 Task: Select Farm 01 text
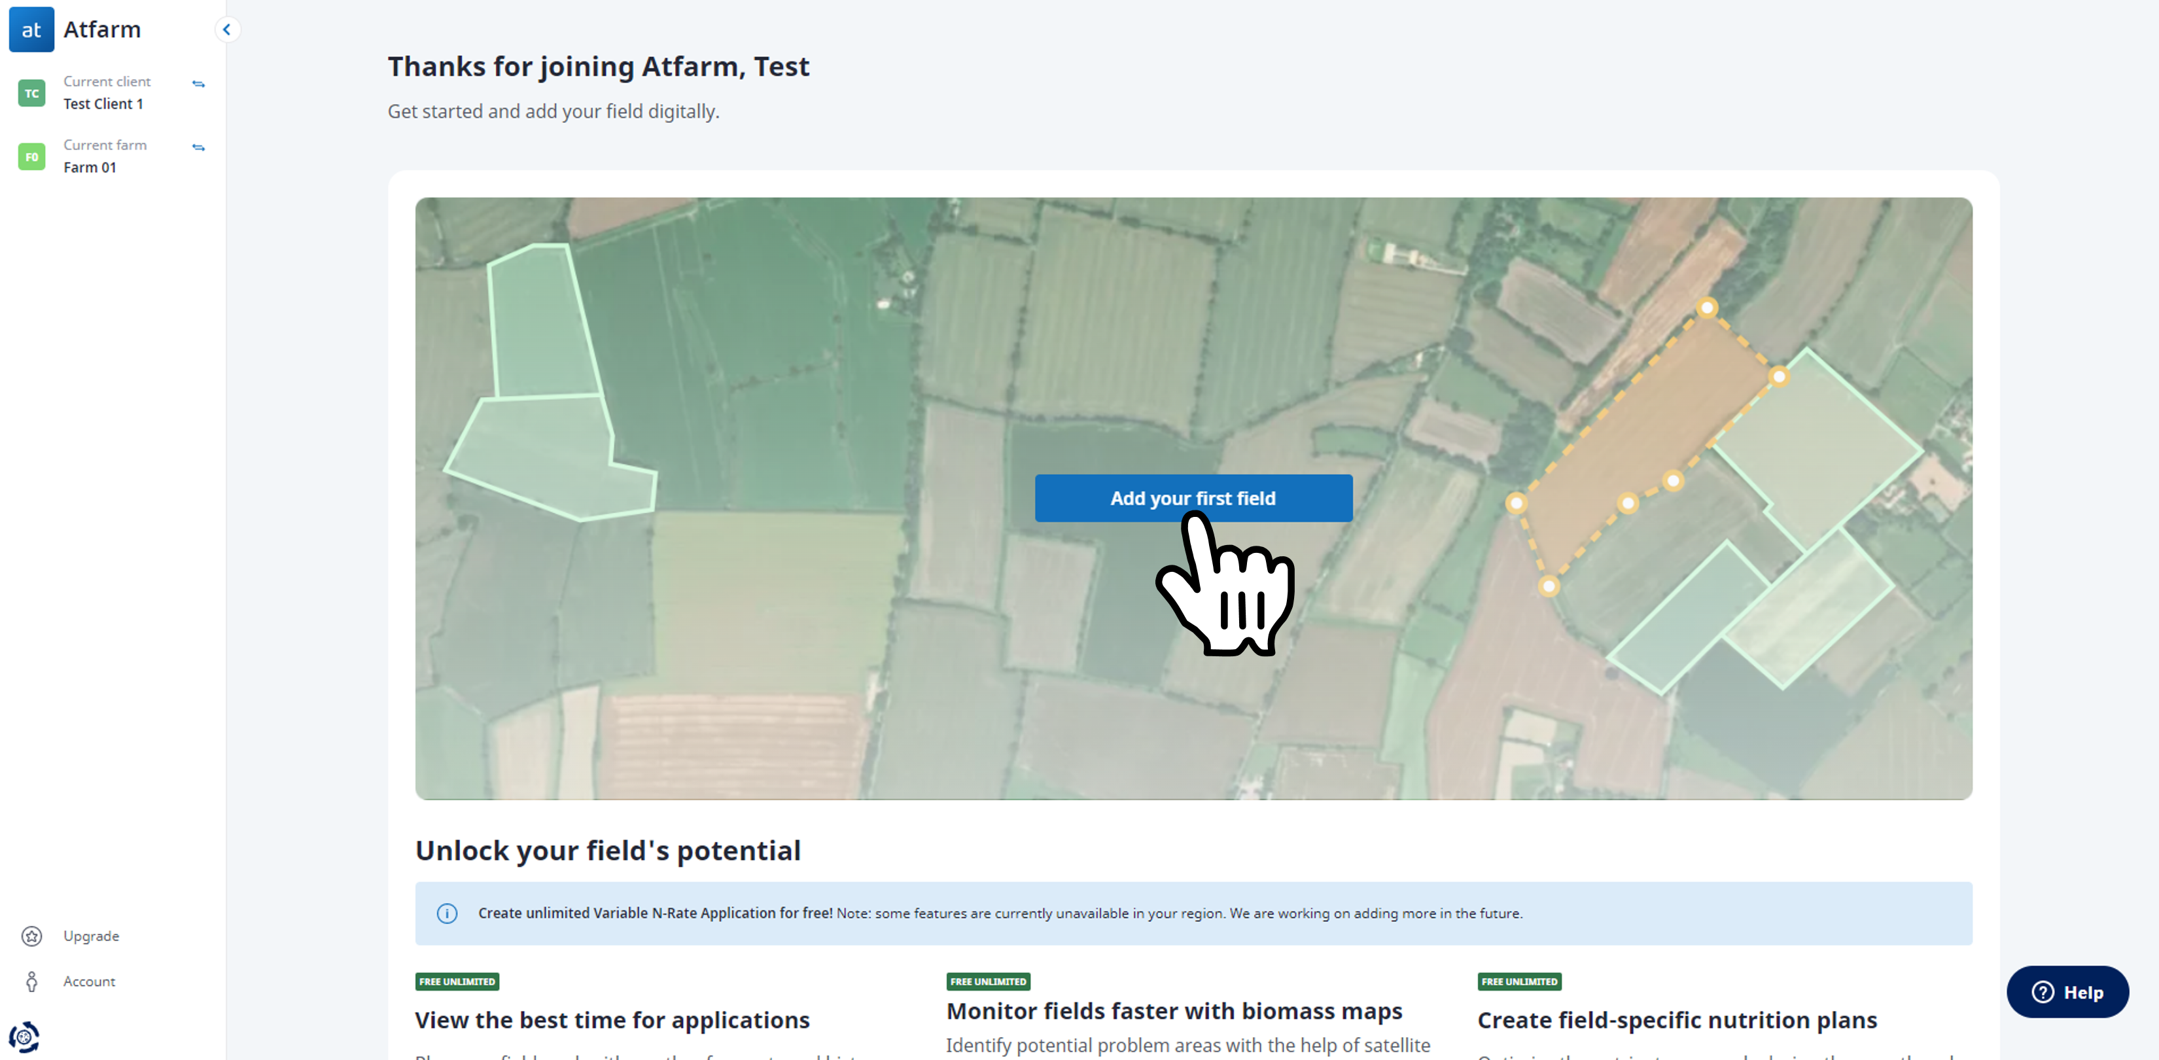pos(90,168)
